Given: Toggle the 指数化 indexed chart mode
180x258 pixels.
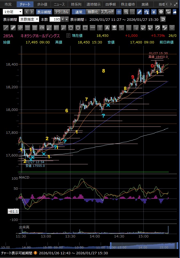Looking at the screenshot, I should (x=93, y=12).
